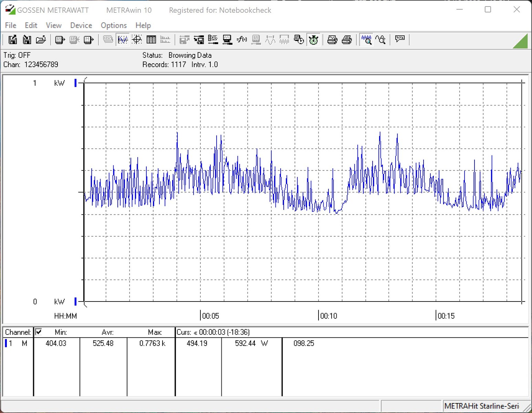Open the Options menu
532x413 pixels.
(114, 25)
